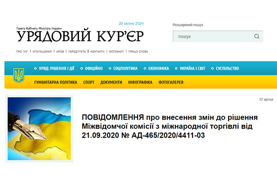The image size is (277, 184).
Task: Open the ПОВІДОМЛЕННЯ article headline
Action: click(169, 126)
